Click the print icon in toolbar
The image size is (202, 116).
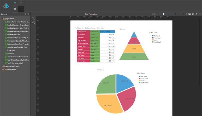point(193,14)
